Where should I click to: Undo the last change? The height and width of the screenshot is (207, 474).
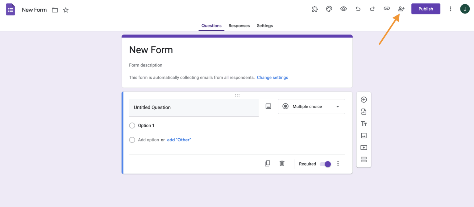point(358,9)
